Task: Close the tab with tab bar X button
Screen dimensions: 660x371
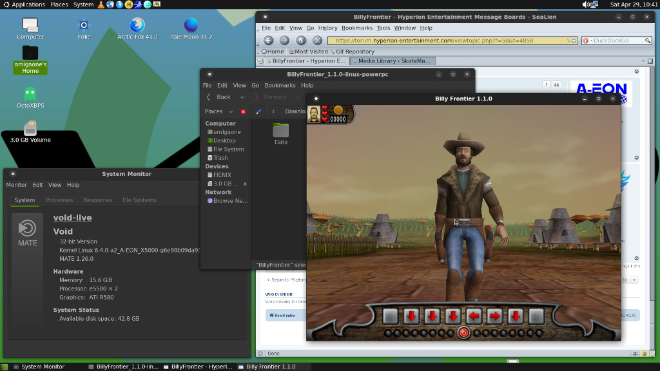Action: tap(650, 61)
